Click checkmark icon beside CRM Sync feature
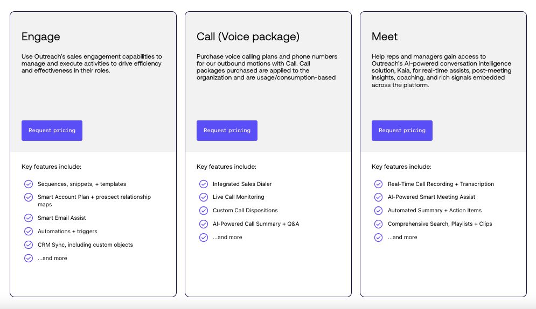This screenshot has height=309, width=536. pos(29,245)
